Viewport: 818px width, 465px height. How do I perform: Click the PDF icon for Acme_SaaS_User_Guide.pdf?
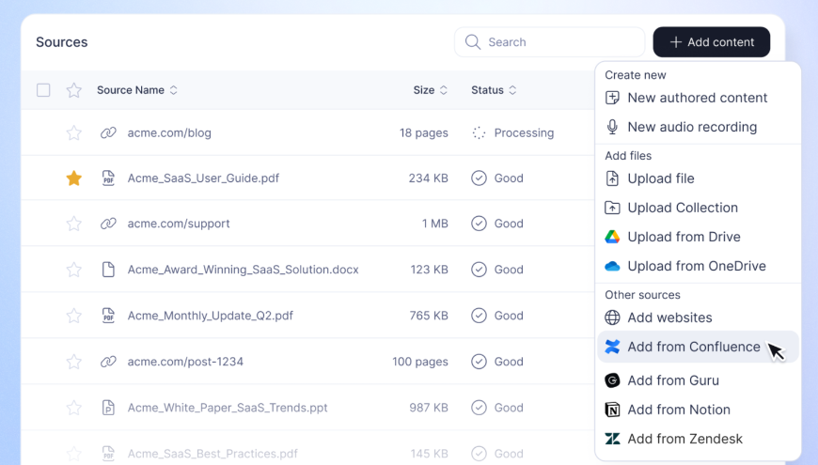(108, 178)
